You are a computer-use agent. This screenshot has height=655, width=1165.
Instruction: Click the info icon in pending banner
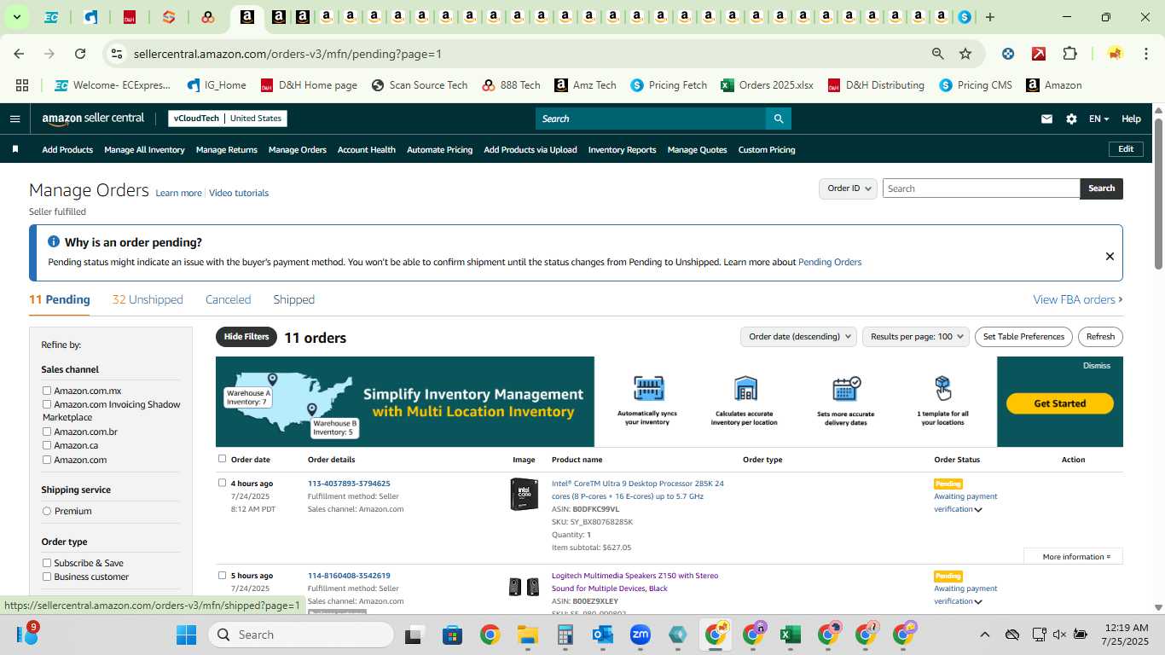tap(54, 242)
